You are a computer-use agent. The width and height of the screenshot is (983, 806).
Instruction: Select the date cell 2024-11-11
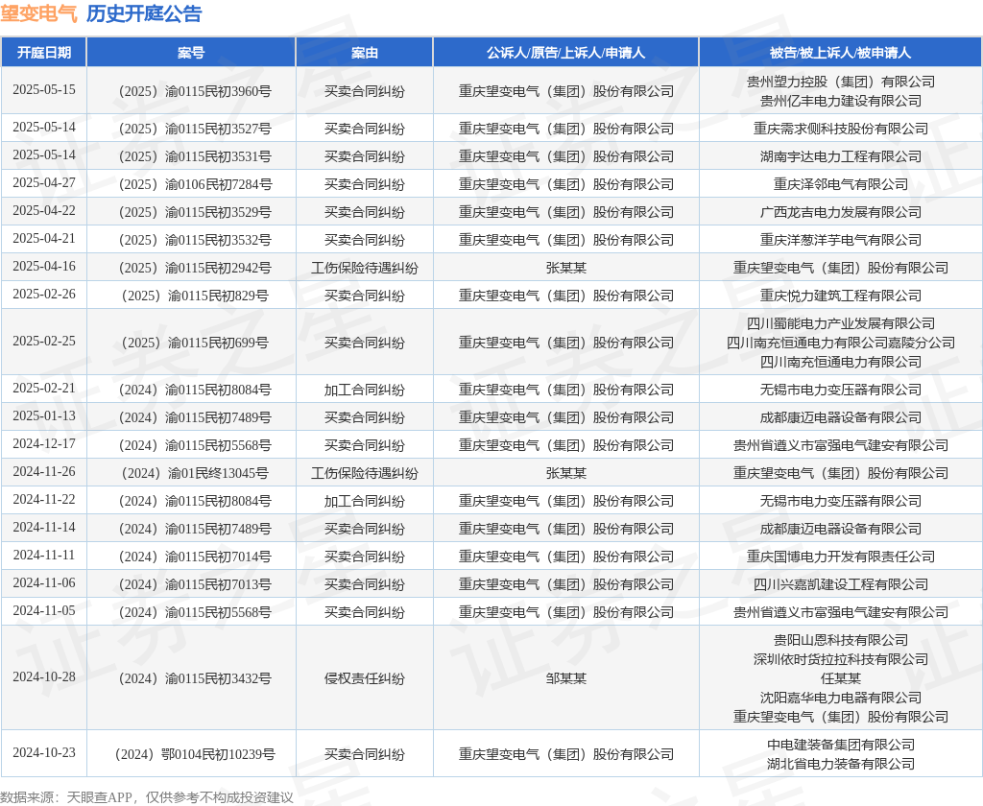pos(44,555)
